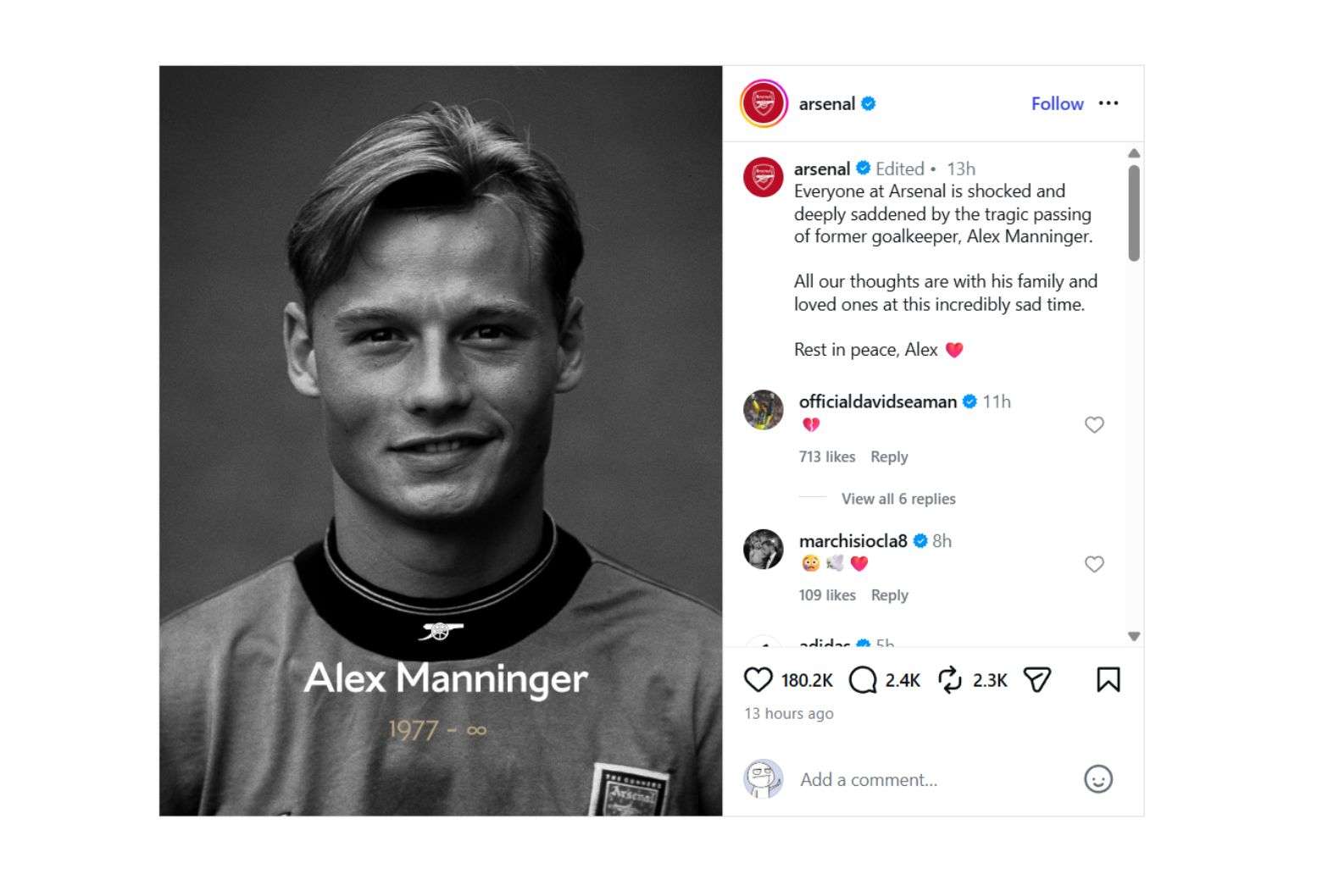
Task: Open the emoji picker smiley icon
Action: coord(1097,779)
